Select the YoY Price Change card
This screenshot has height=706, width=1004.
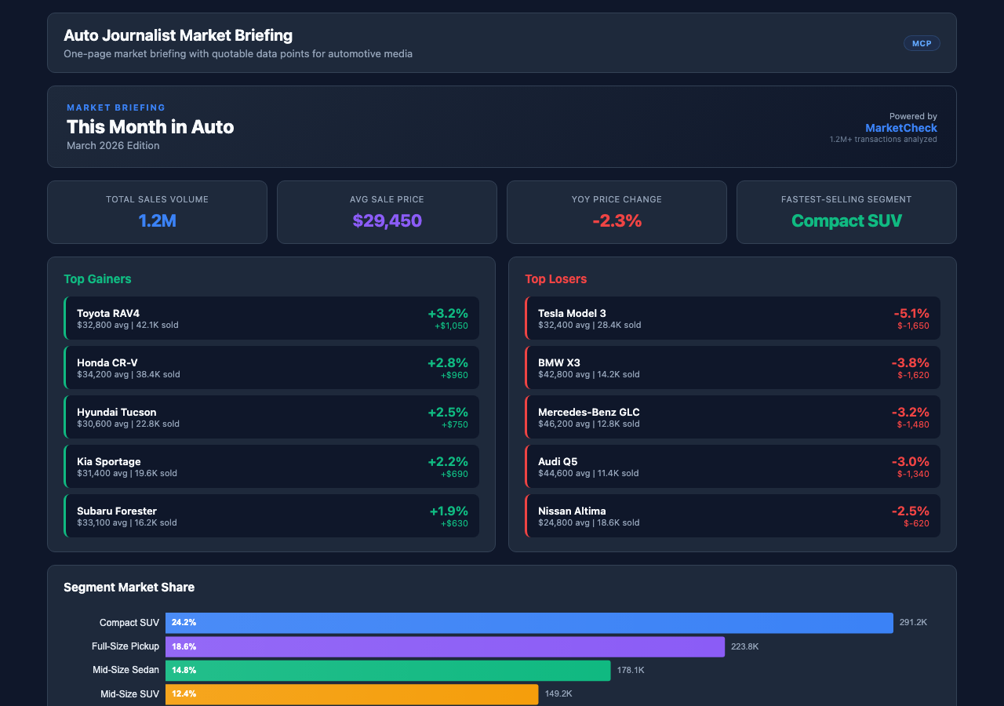point(617,212)
